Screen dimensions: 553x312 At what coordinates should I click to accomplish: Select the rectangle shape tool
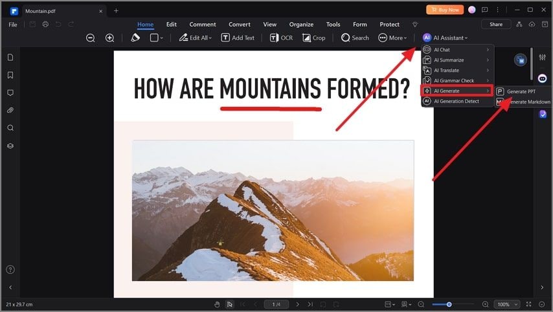tap(154, 38)
